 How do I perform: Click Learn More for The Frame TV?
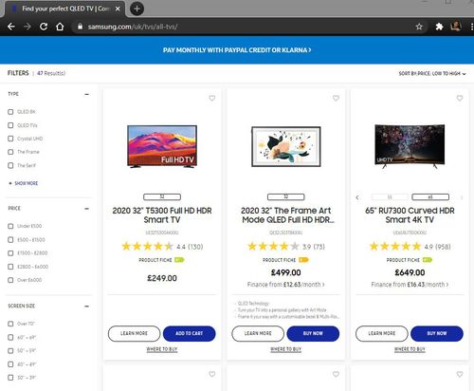click(x=258, y=333)
